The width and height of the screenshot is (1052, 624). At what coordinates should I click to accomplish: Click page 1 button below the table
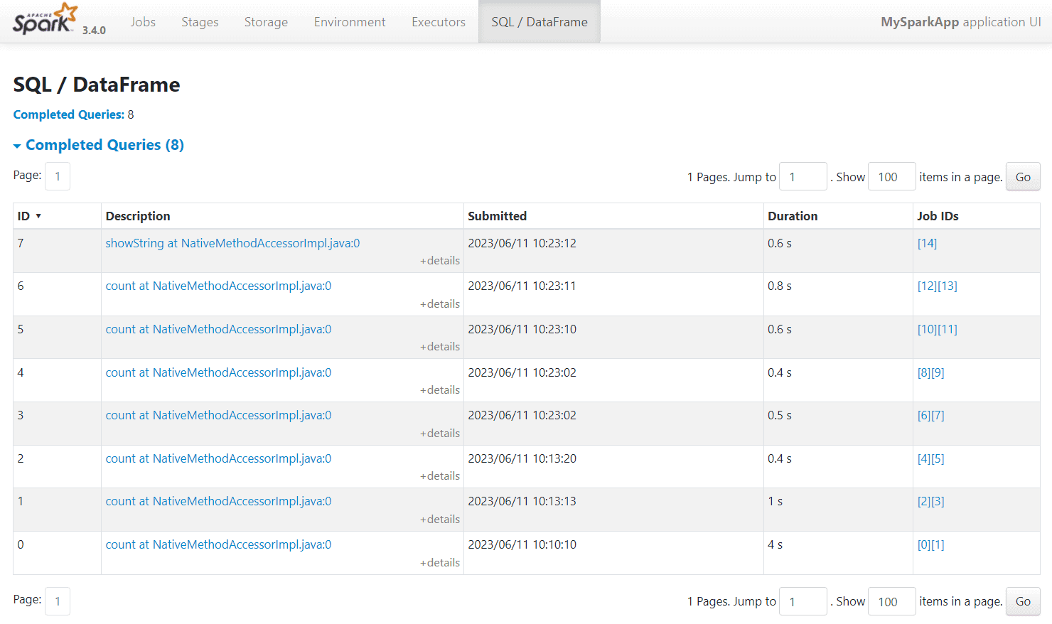pos(58,601)
